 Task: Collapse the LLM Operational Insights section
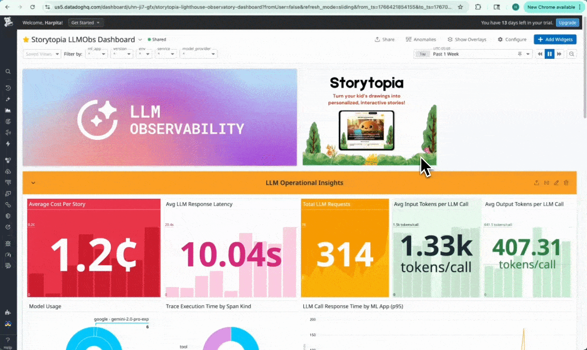tap(33, 182)
